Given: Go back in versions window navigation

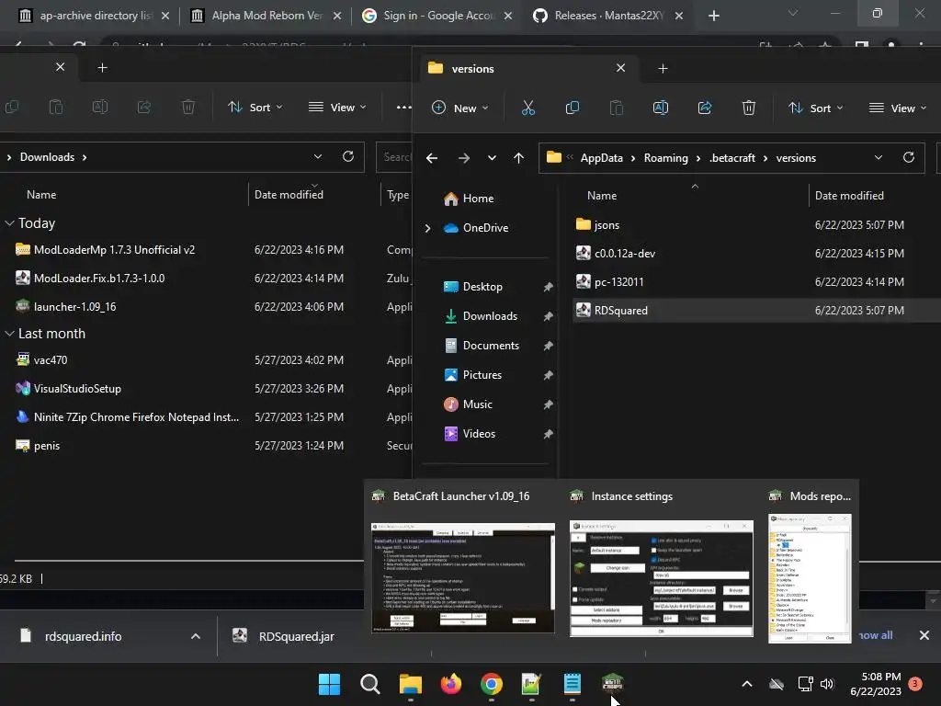Looking at the screenshot, I should [432, 158].
